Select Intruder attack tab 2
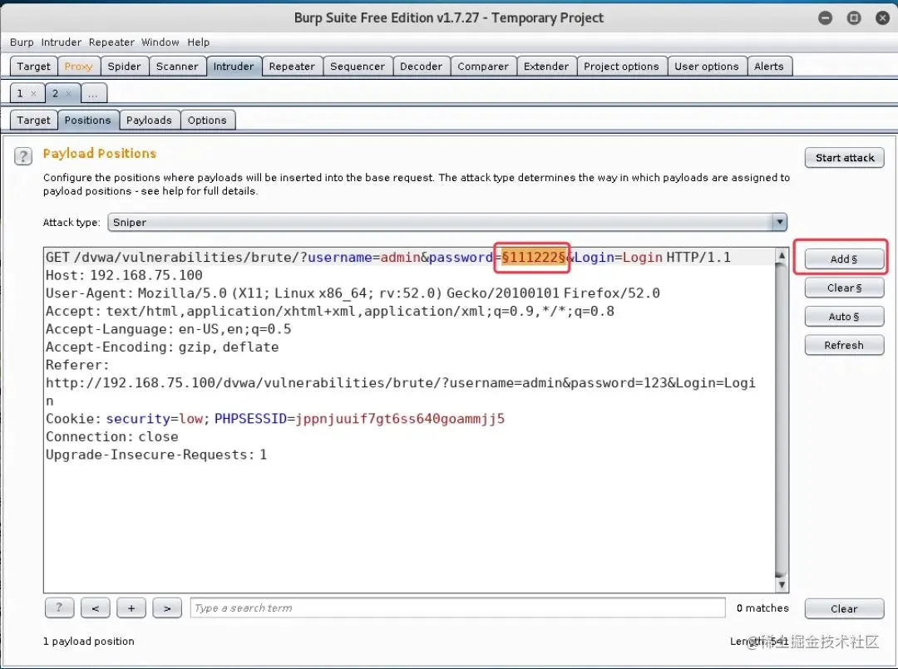 [56, 93]
